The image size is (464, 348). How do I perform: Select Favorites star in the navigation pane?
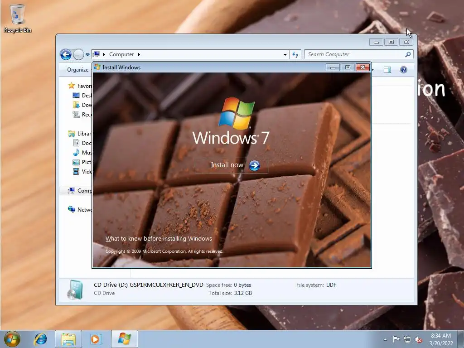(71, 86)
